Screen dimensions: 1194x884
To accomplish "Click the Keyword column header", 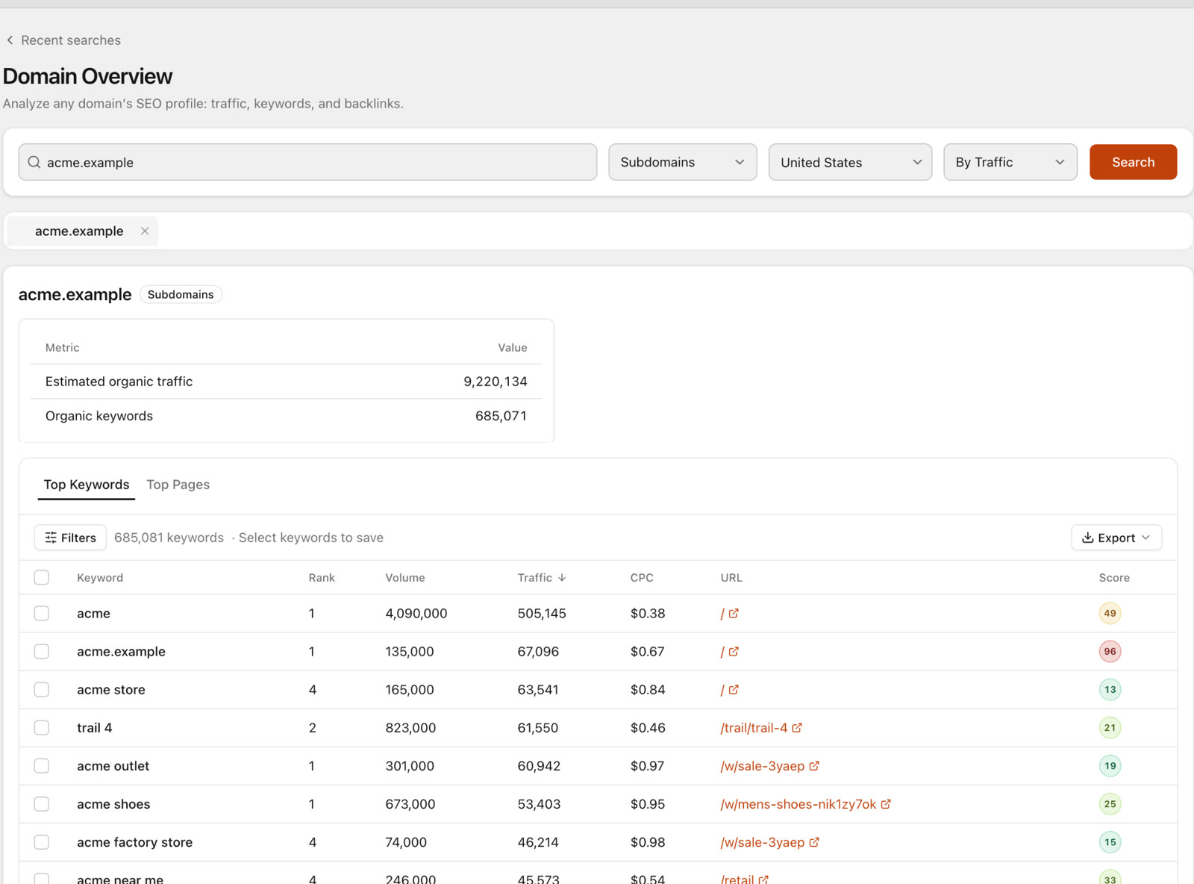I will tap(100, 578).
